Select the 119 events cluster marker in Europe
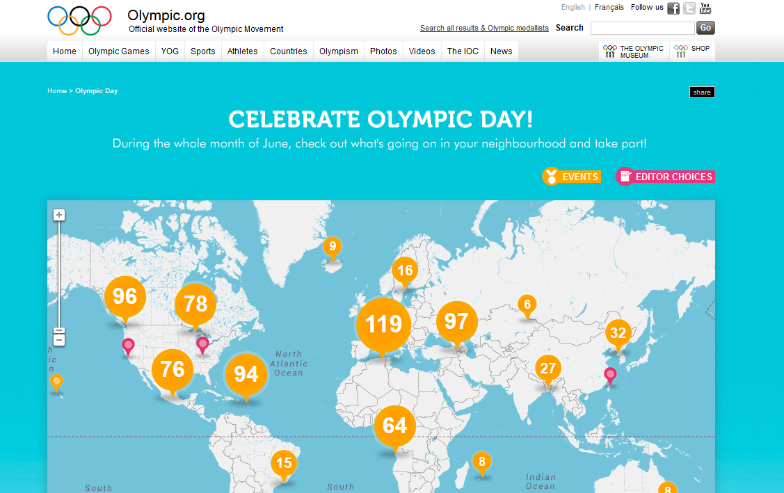 click(383, 324)
